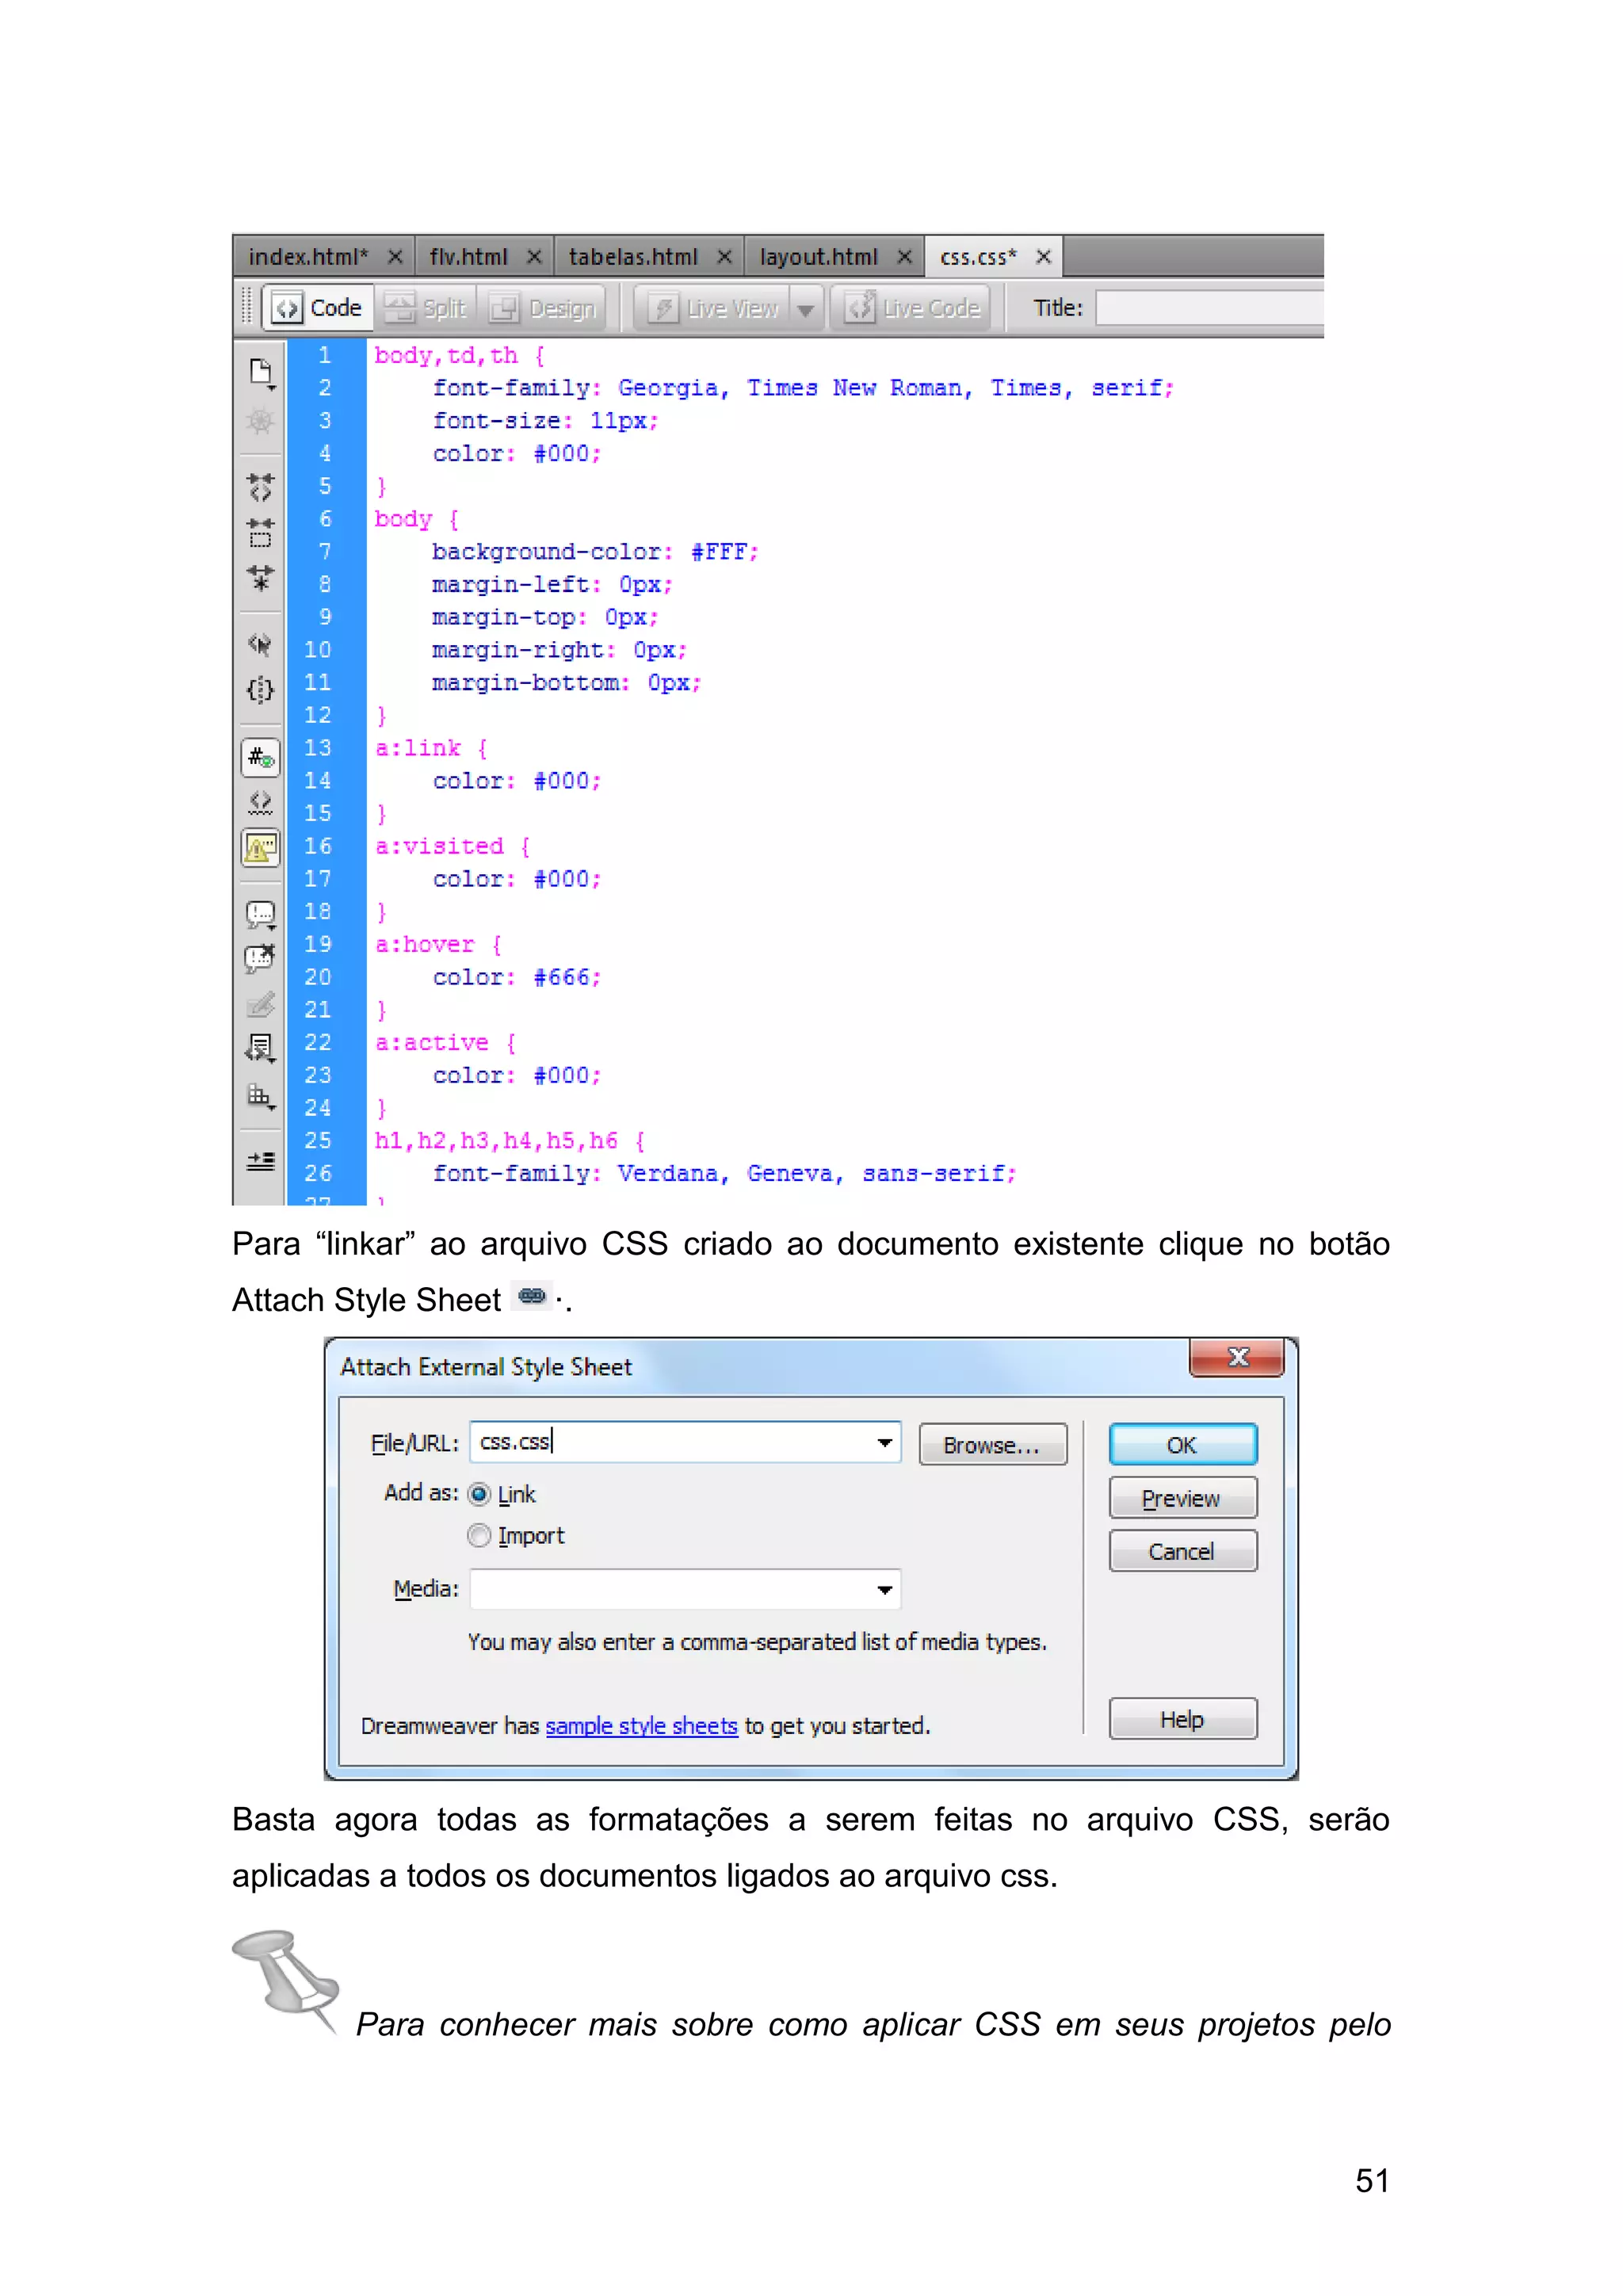
Task: Click code line 'font-family: Verdana, Geneva, sans-serif;'
Action: tap(724, 1174)
